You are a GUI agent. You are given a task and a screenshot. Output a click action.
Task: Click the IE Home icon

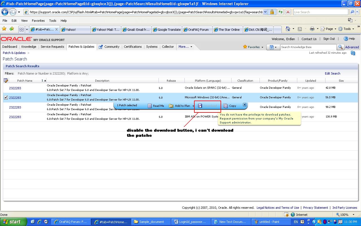tap(288, 29)
